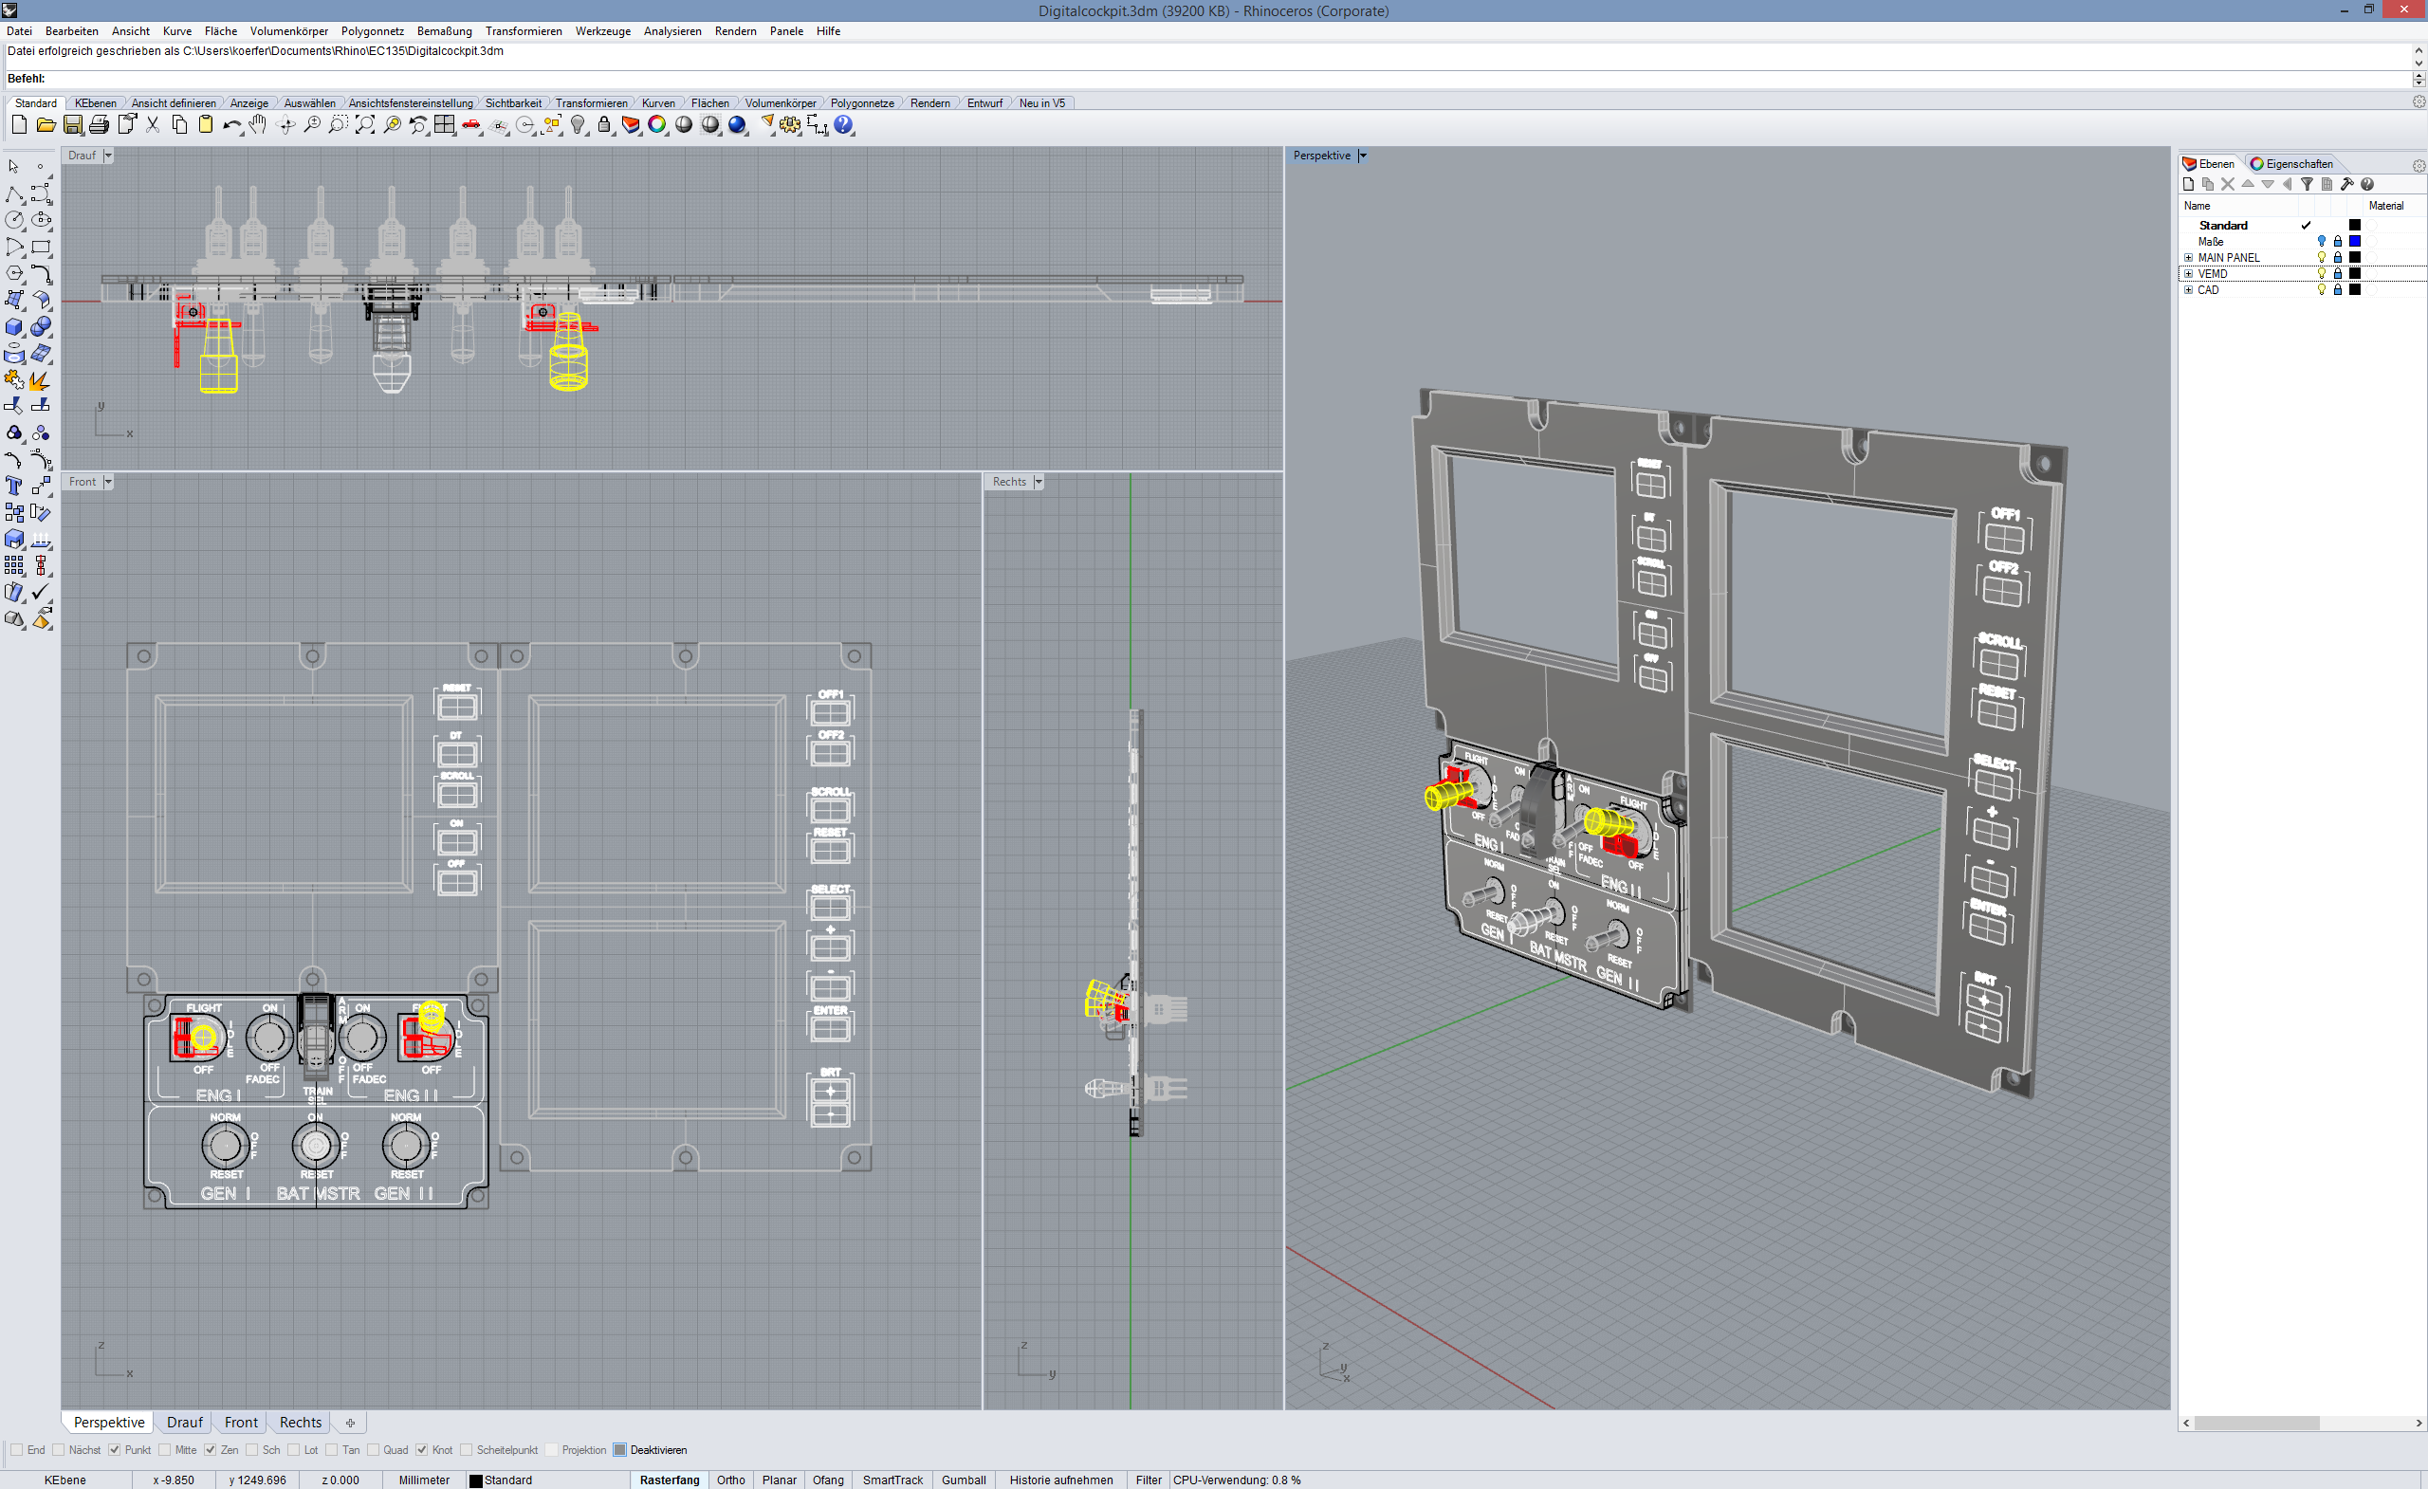
Task: Toggle Rasterfang in the status bar
Action: pyautogui.click(x=669, y=1480)
